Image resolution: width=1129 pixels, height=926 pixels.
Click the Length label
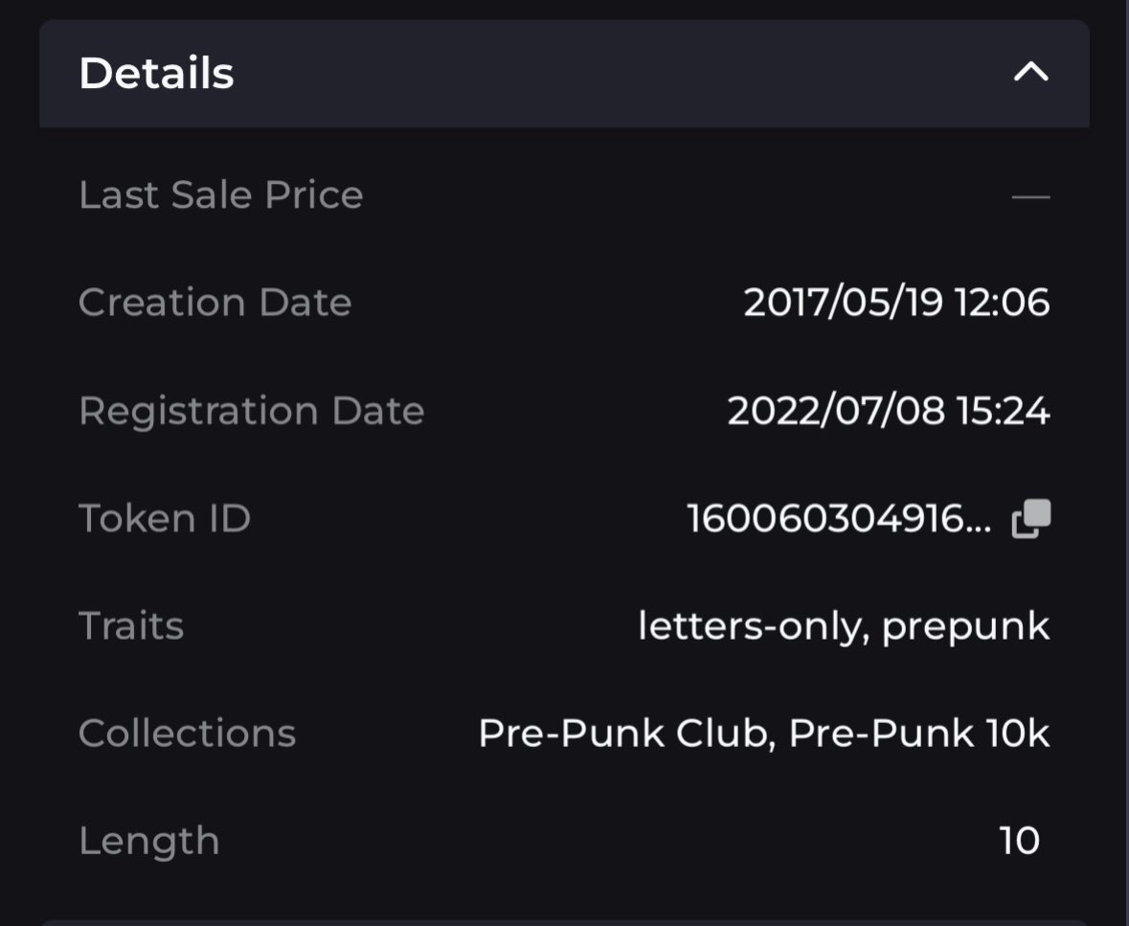click(x=149, y=841)
